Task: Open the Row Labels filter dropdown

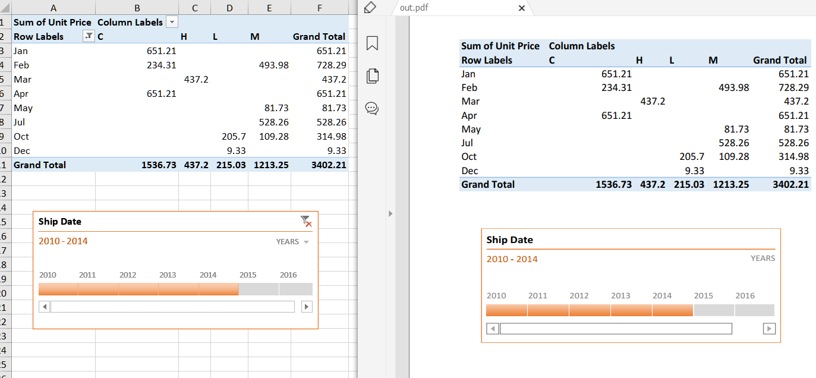Action: pyautogui.click(x=88, y=36)
